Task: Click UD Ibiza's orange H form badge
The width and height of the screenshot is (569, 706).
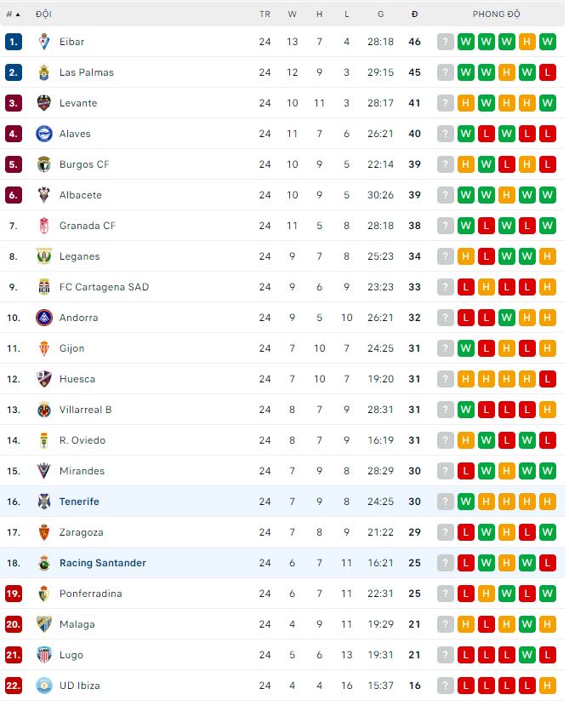Action: click(548, 686)
